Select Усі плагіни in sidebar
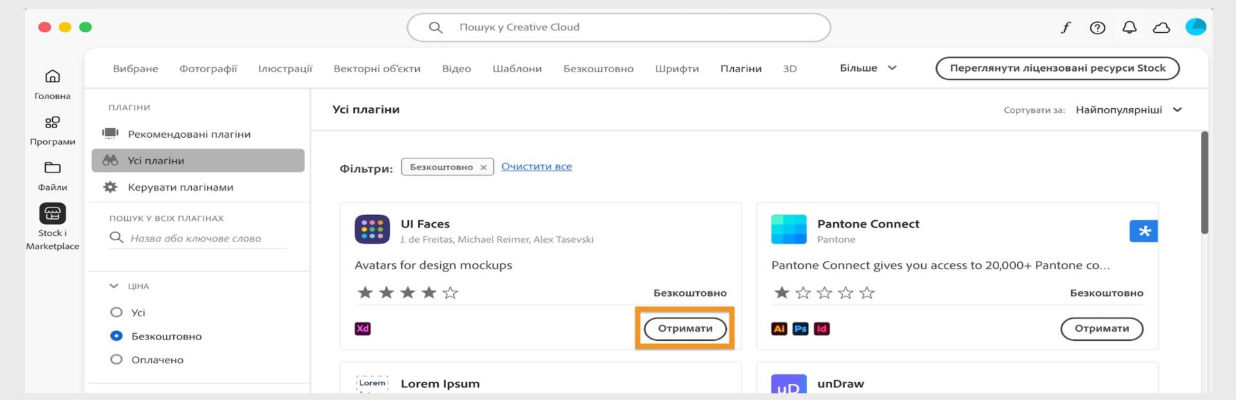Screen dimensions: 1236x400 [198, 160]
